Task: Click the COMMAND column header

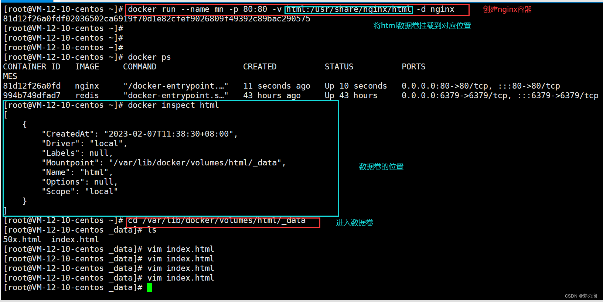Action: tap(140, 67)
